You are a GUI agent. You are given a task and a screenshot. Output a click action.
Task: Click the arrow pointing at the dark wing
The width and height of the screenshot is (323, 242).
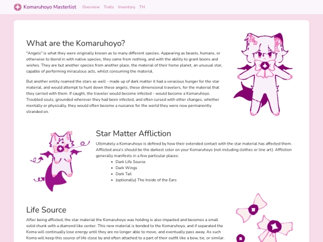(x=37, y=160)
